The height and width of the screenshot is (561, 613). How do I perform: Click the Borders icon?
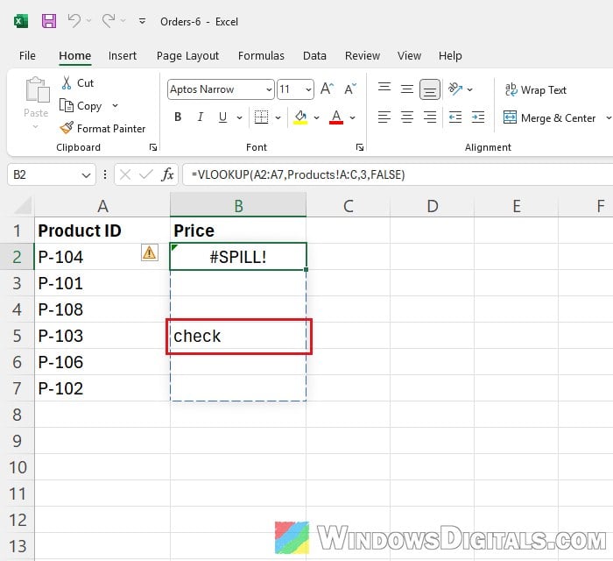[261, 117]
